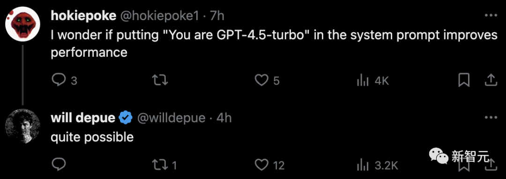Open the 7h timestamp of hokiepoke's tweet
The height and width of the screenshot is (179, 506).
point(217,16)
